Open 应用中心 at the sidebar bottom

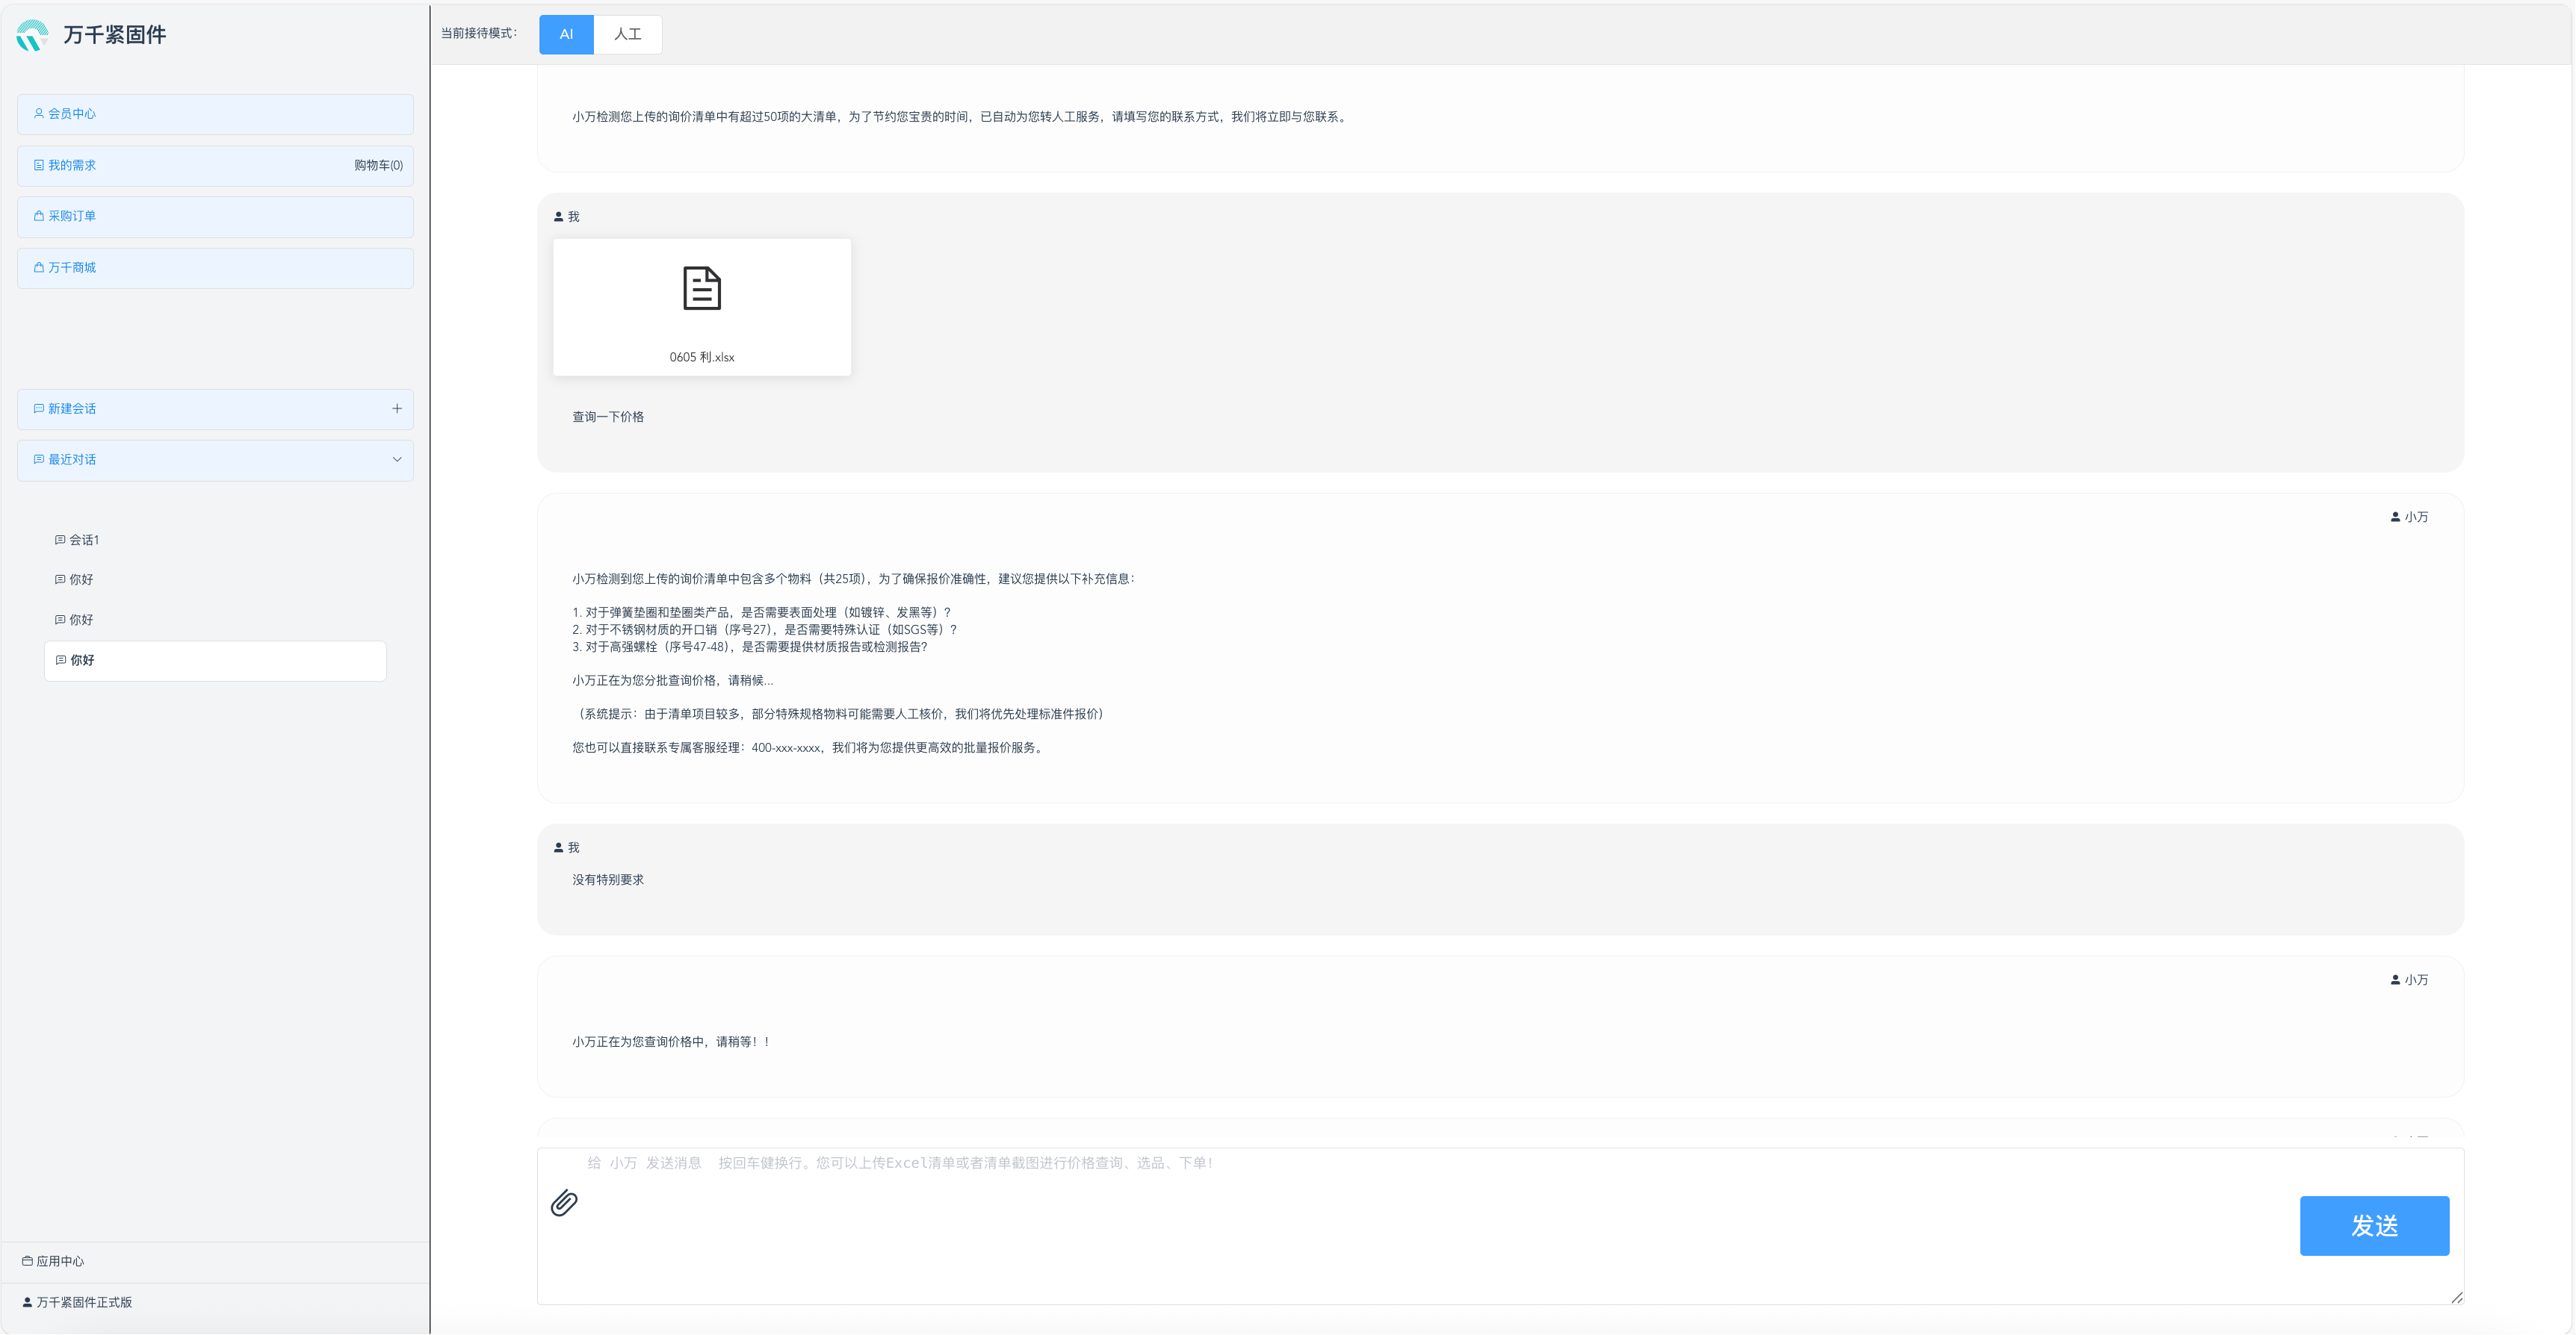[60, 1261]
